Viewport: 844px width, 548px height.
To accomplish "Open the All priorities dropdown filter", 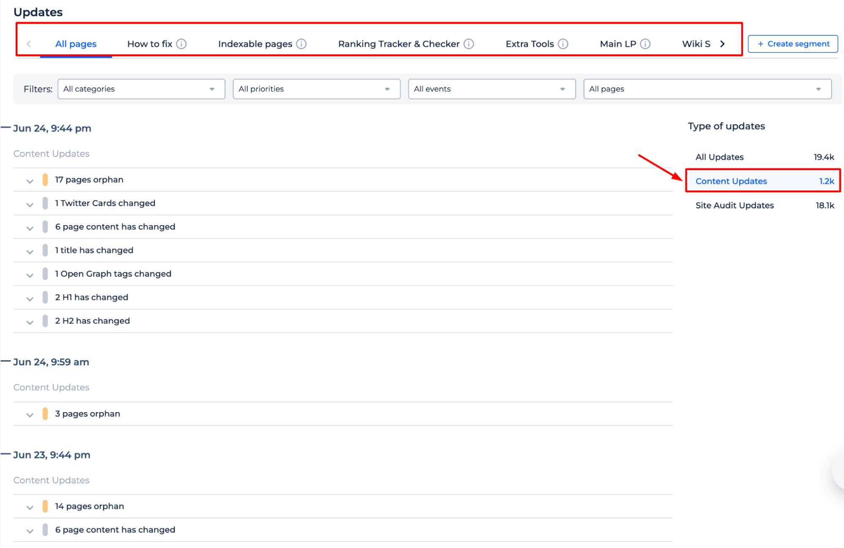I will 315,89.
